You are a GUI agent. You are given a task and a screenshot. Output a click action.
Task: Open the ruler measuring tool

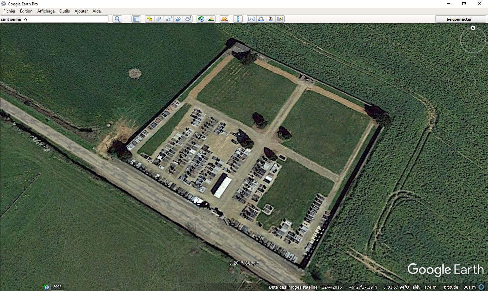pos(238,19)
